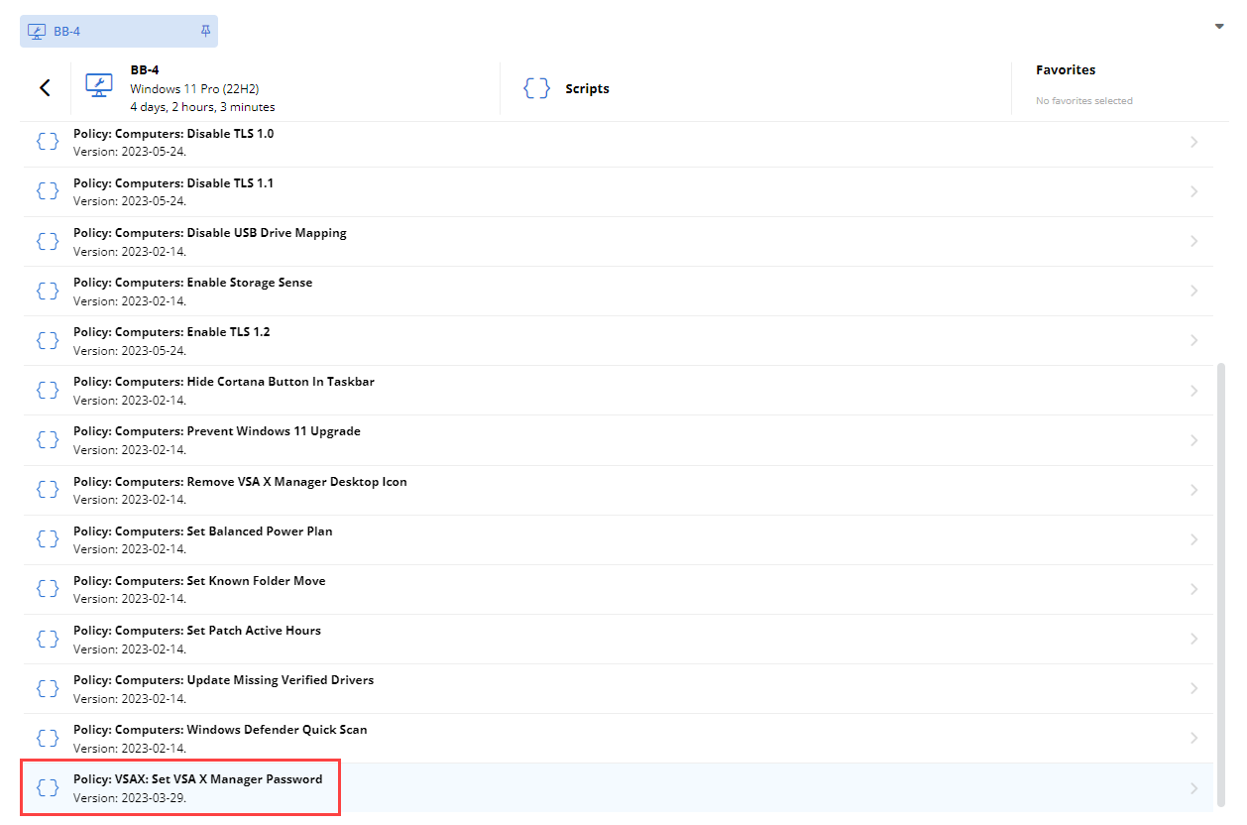Click script icon beside Disable TLS 1.0

[x=48, y=142]
